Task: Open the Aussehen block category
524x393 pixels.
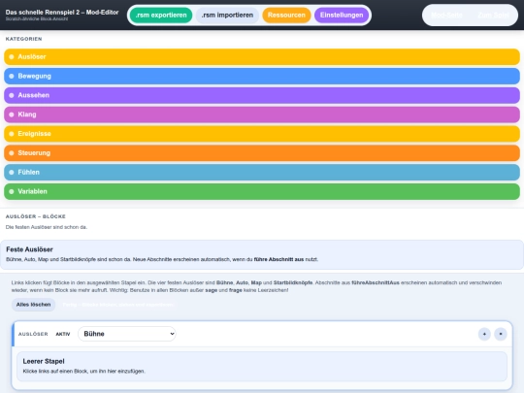Action: [x=262, y=95]
